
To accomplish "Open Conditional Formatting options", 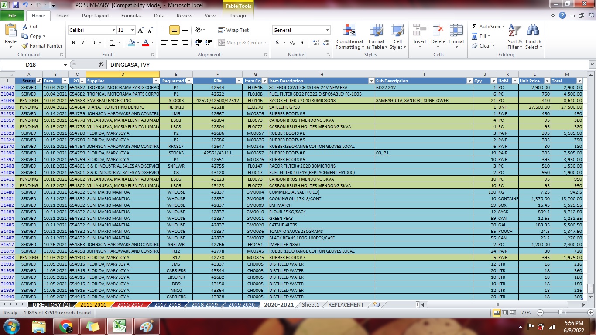I will [349, 37].
